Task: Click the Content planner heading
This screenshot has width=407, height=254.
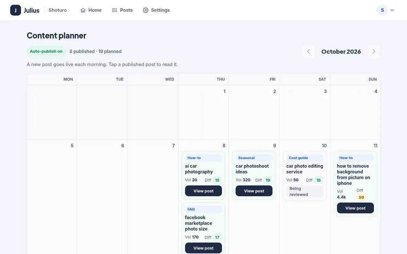Action: coord(57,36)
